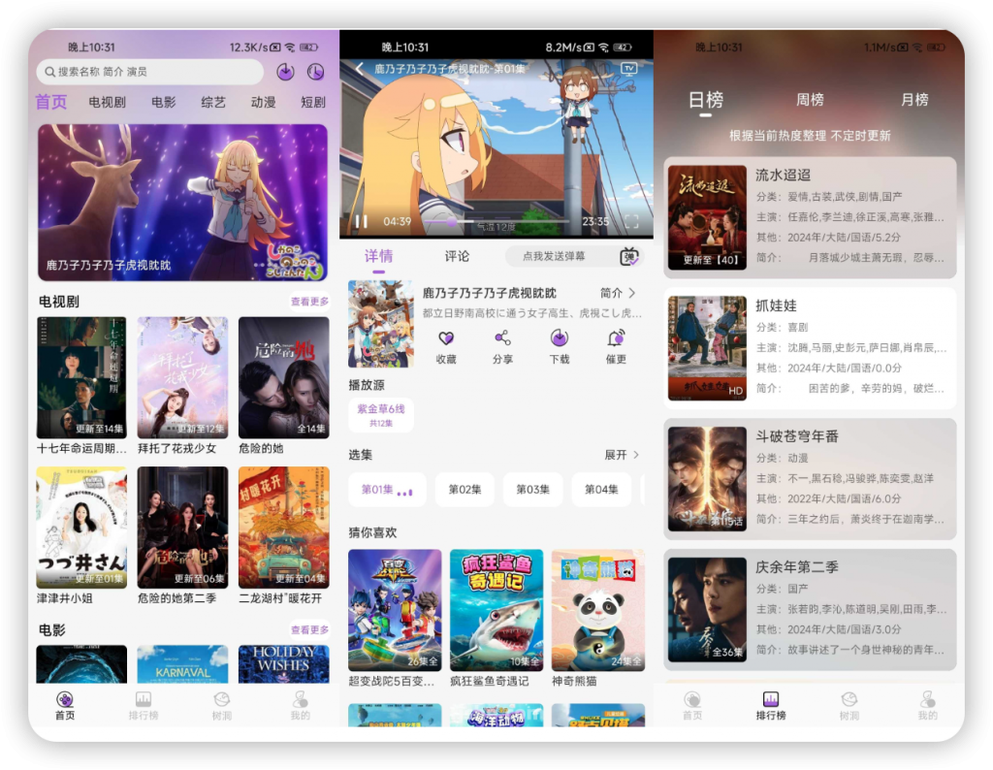This screenshot has width=993, height=770.
Task: Open the 津津井小姐 poster
Action: coord(81,528)
